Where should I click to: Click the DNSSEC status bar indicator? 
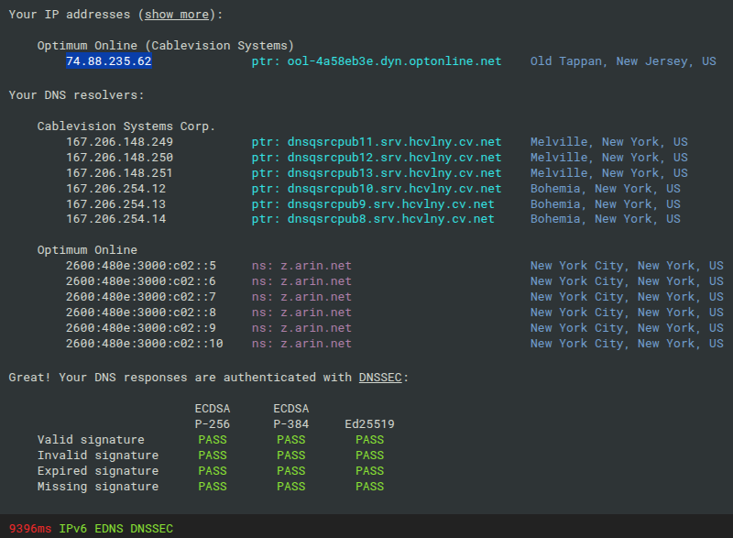[x=151, y=529]
